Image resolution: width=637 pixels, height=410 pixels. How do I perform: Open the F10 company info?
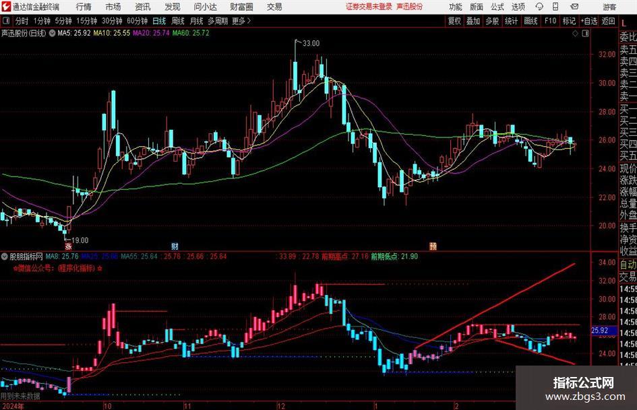point(551,21)
